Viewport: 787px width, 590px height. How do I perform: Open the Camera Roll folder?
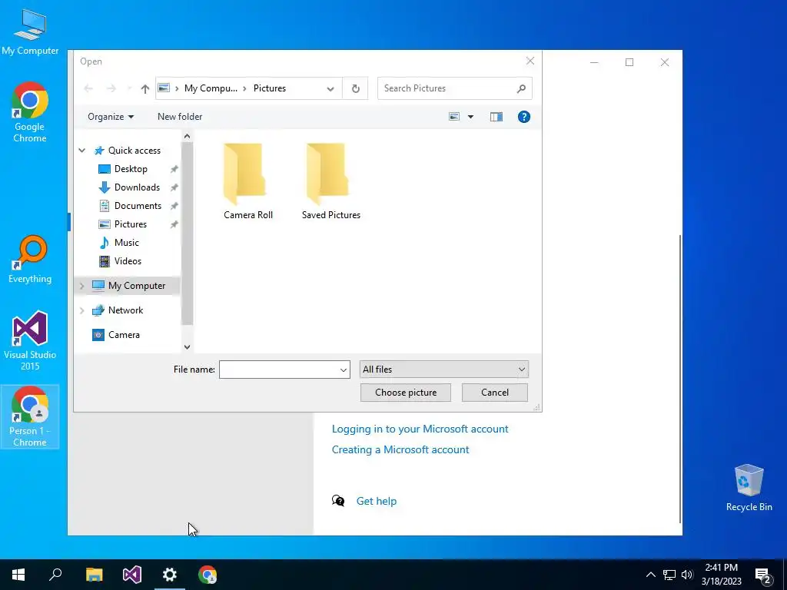(248, 181)
